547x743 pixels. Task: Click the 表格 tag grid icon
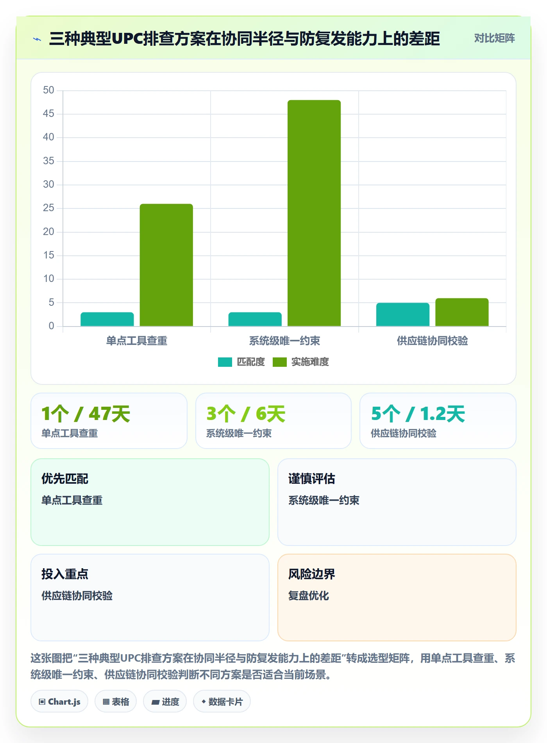[x=106, y=702]
